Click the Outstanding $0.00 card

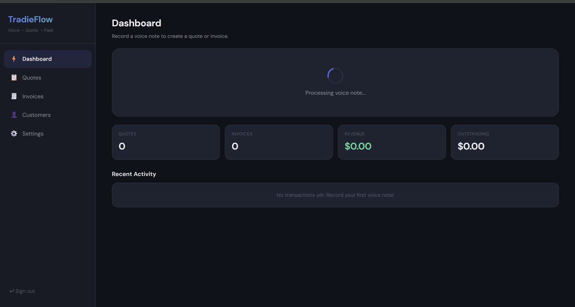(x=505, y=142)
